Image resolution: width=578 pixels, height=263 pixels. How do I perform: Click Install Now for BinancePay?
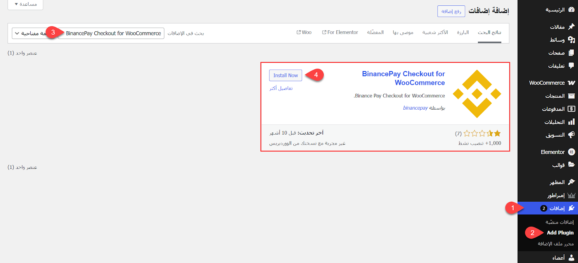tap(285, 75)
